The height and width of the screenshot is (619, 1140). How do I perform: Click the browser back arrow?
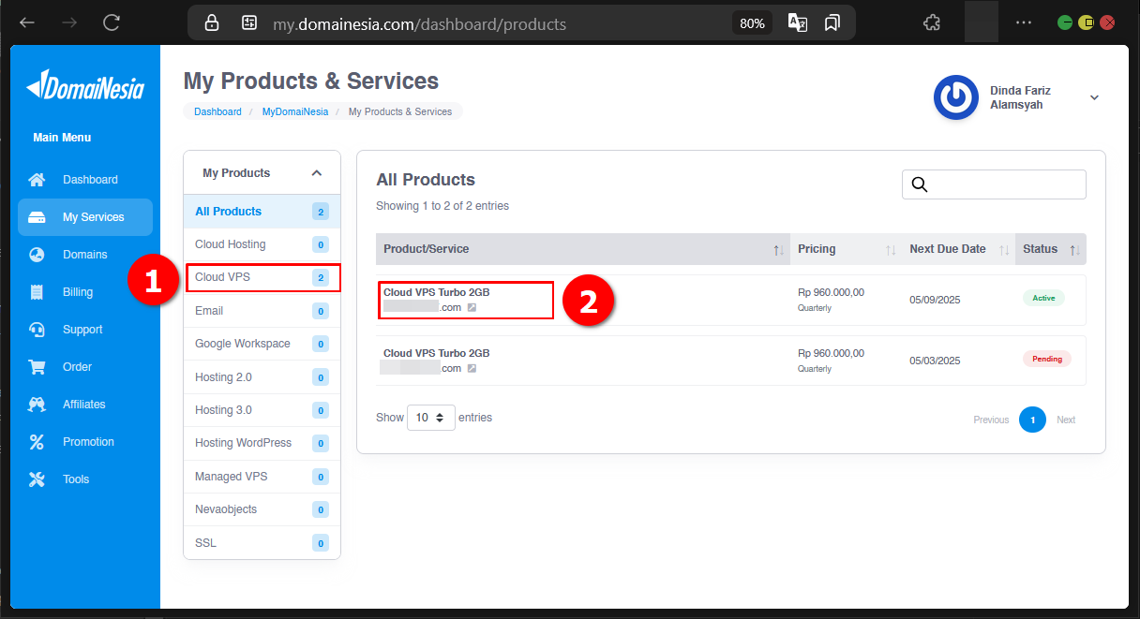pyautogui.click(x=27, y=22)
